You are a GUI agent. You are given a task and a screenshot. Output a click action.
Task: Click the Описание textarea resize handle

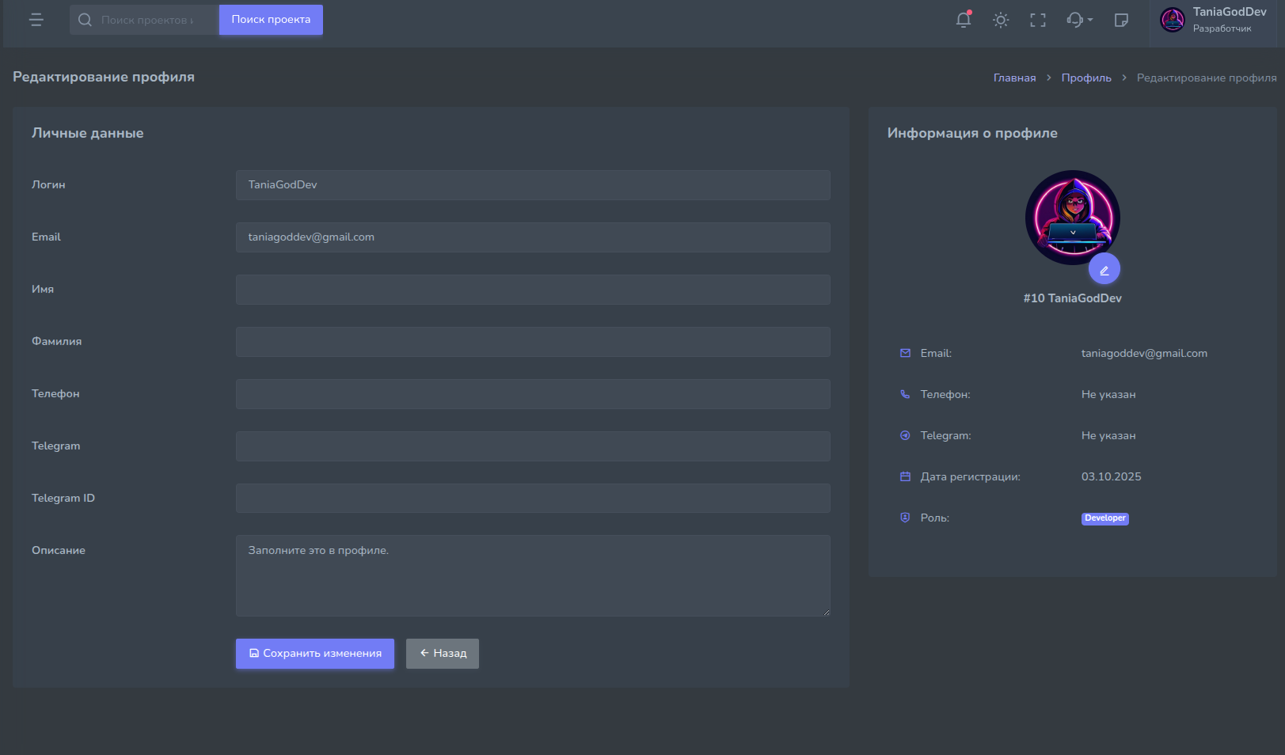tap(826, 612)
